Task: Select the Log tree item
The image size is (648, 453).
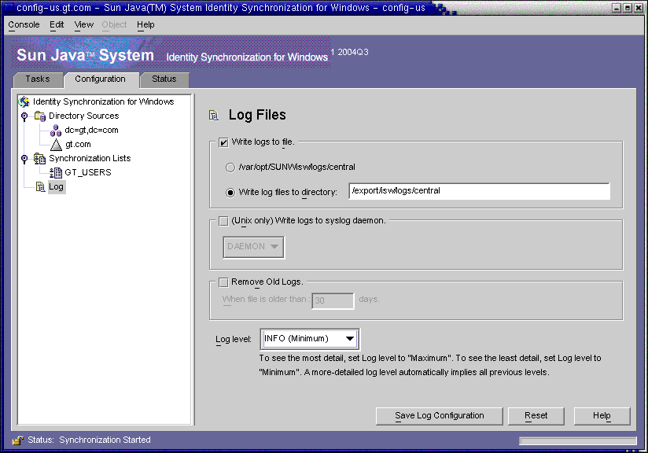Action: pos(56,187)
